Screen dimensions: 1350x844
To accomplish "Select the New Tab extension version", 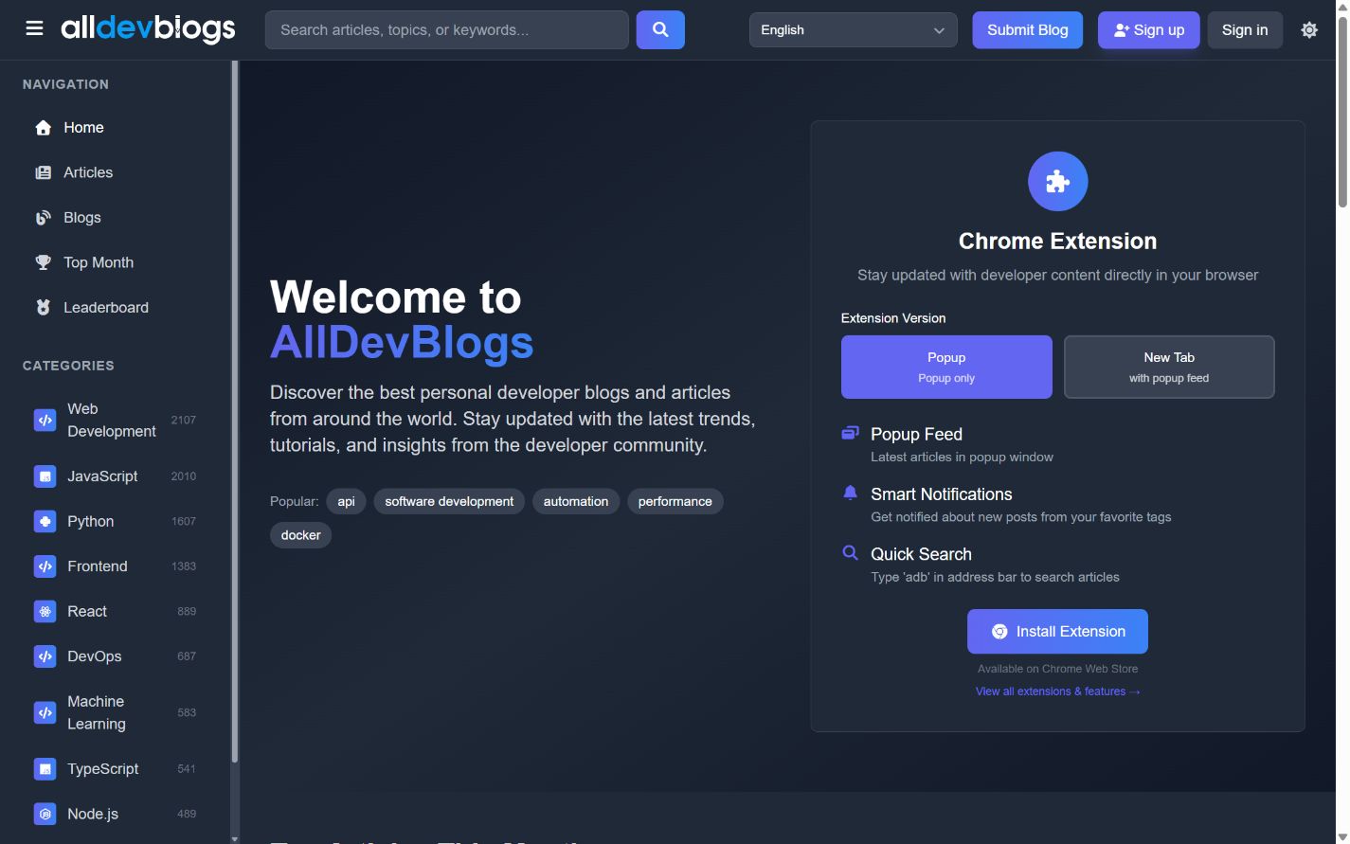I will click(1169, 367).
